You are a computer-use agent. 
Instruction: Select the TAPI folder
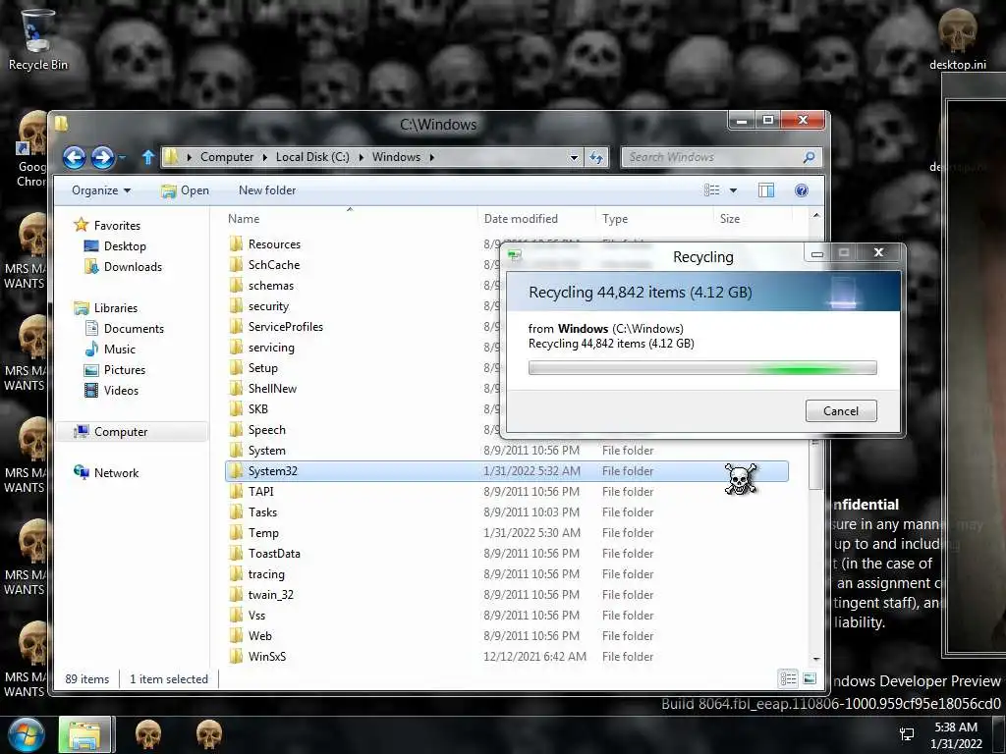pos(507,491)
